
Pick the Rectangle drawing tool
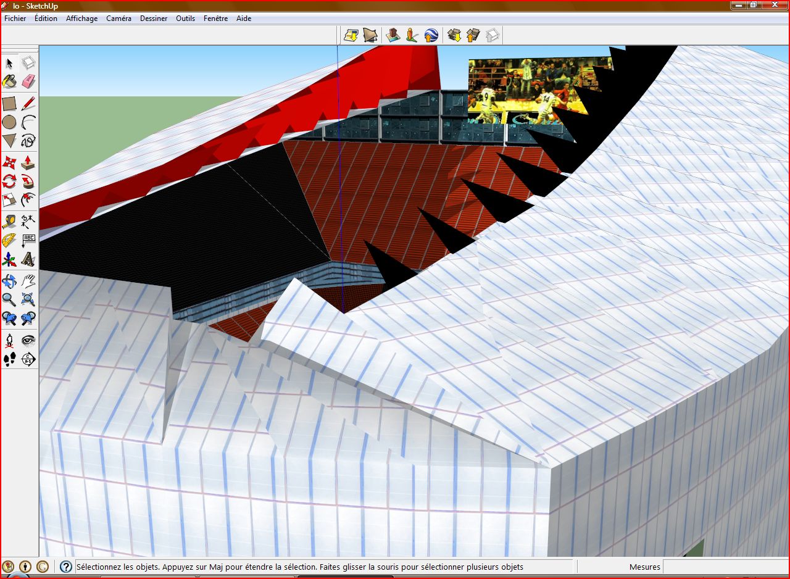pos(9,103)
